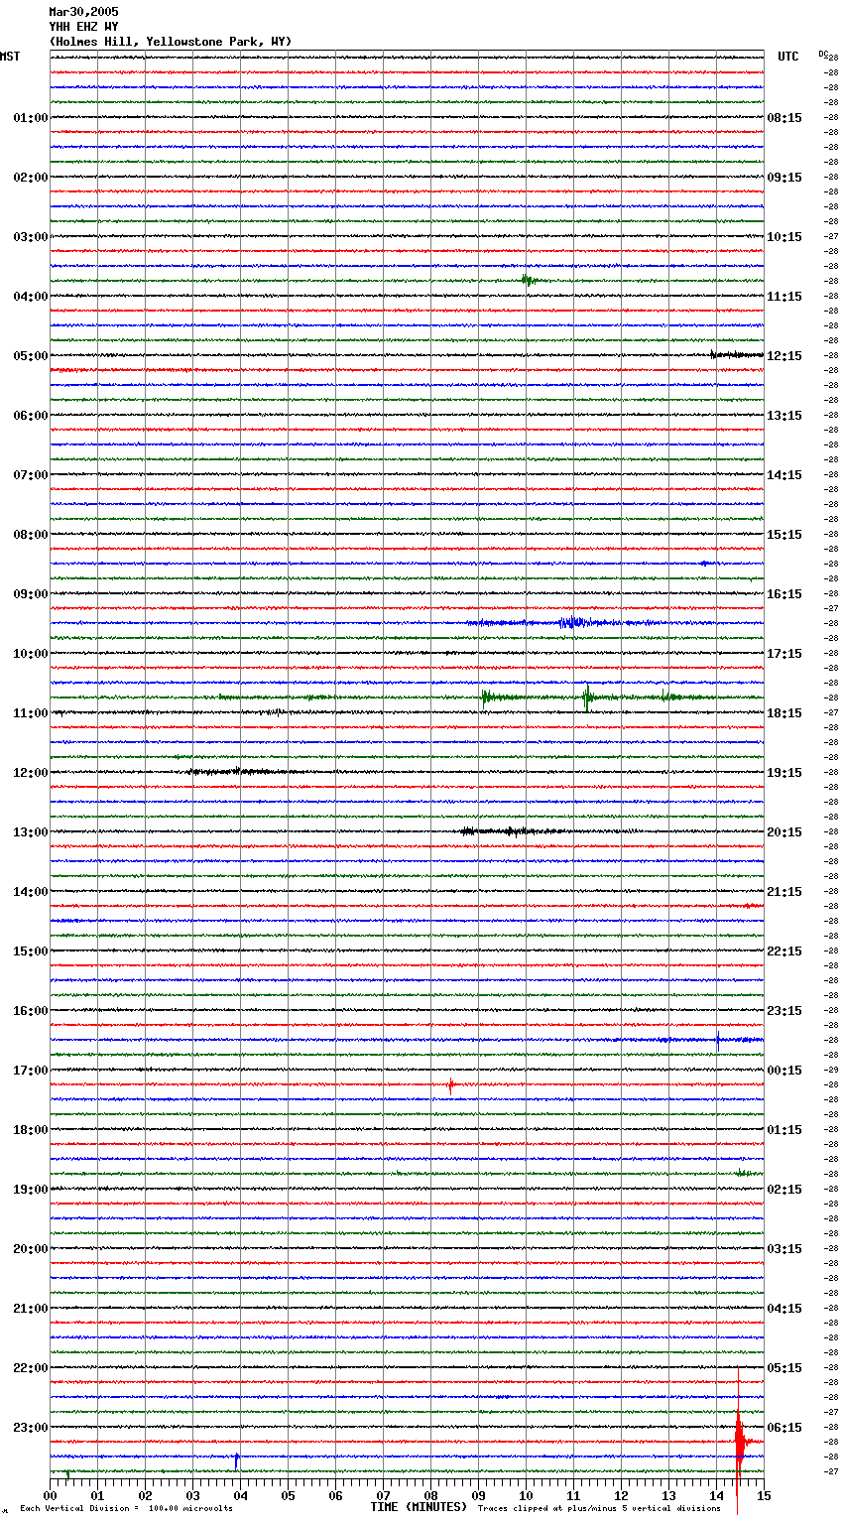Click the 'UTC' time zone header

tap(788, 57)
